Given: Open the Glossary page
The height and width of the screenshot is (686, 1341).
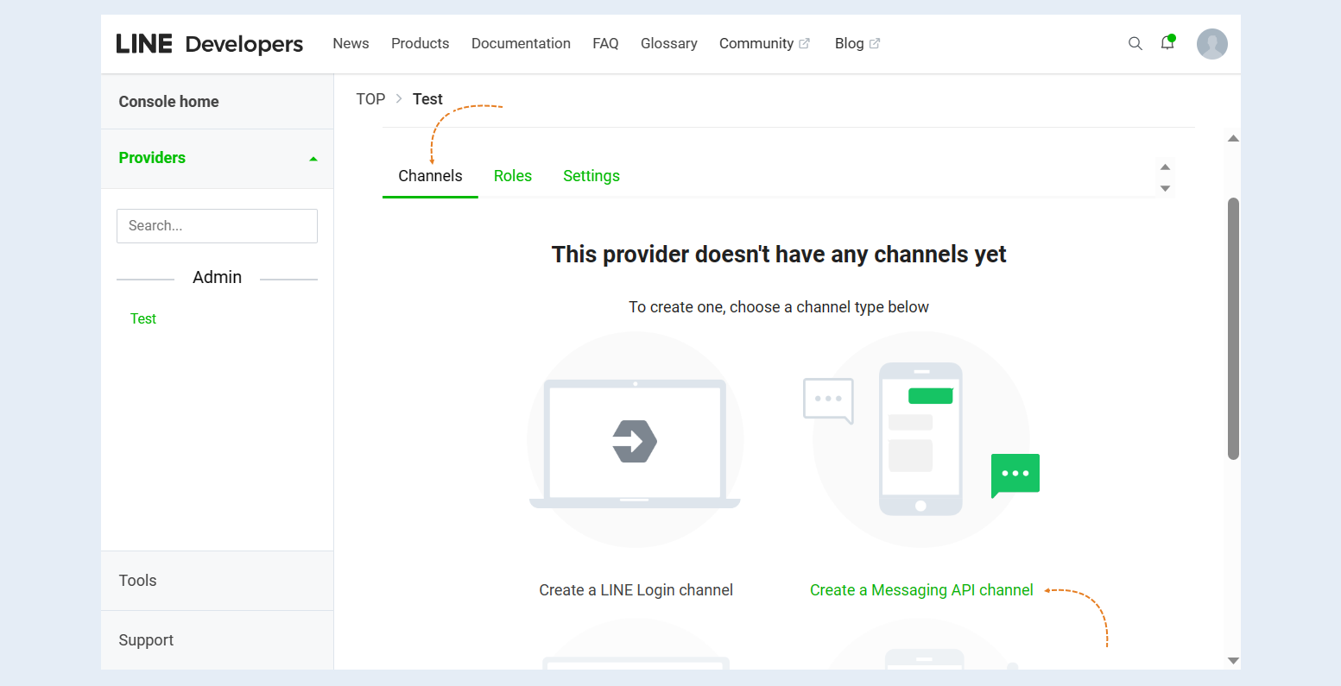Looking at the screenshot, I should tap(669, 43).
